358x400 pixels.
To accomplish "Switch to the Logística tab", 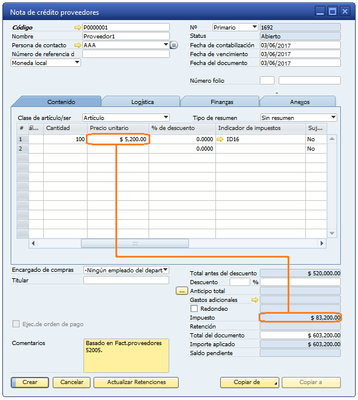I will pyautogui.click(x=142, y=102).
